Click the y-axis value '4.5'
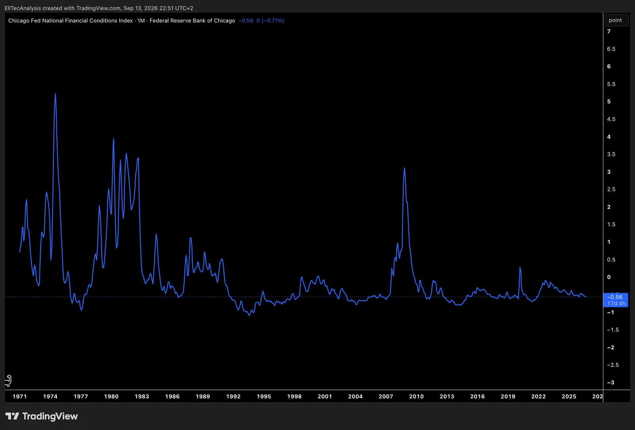This screenshot has height=430, width=635. click(x=611, y=119)
